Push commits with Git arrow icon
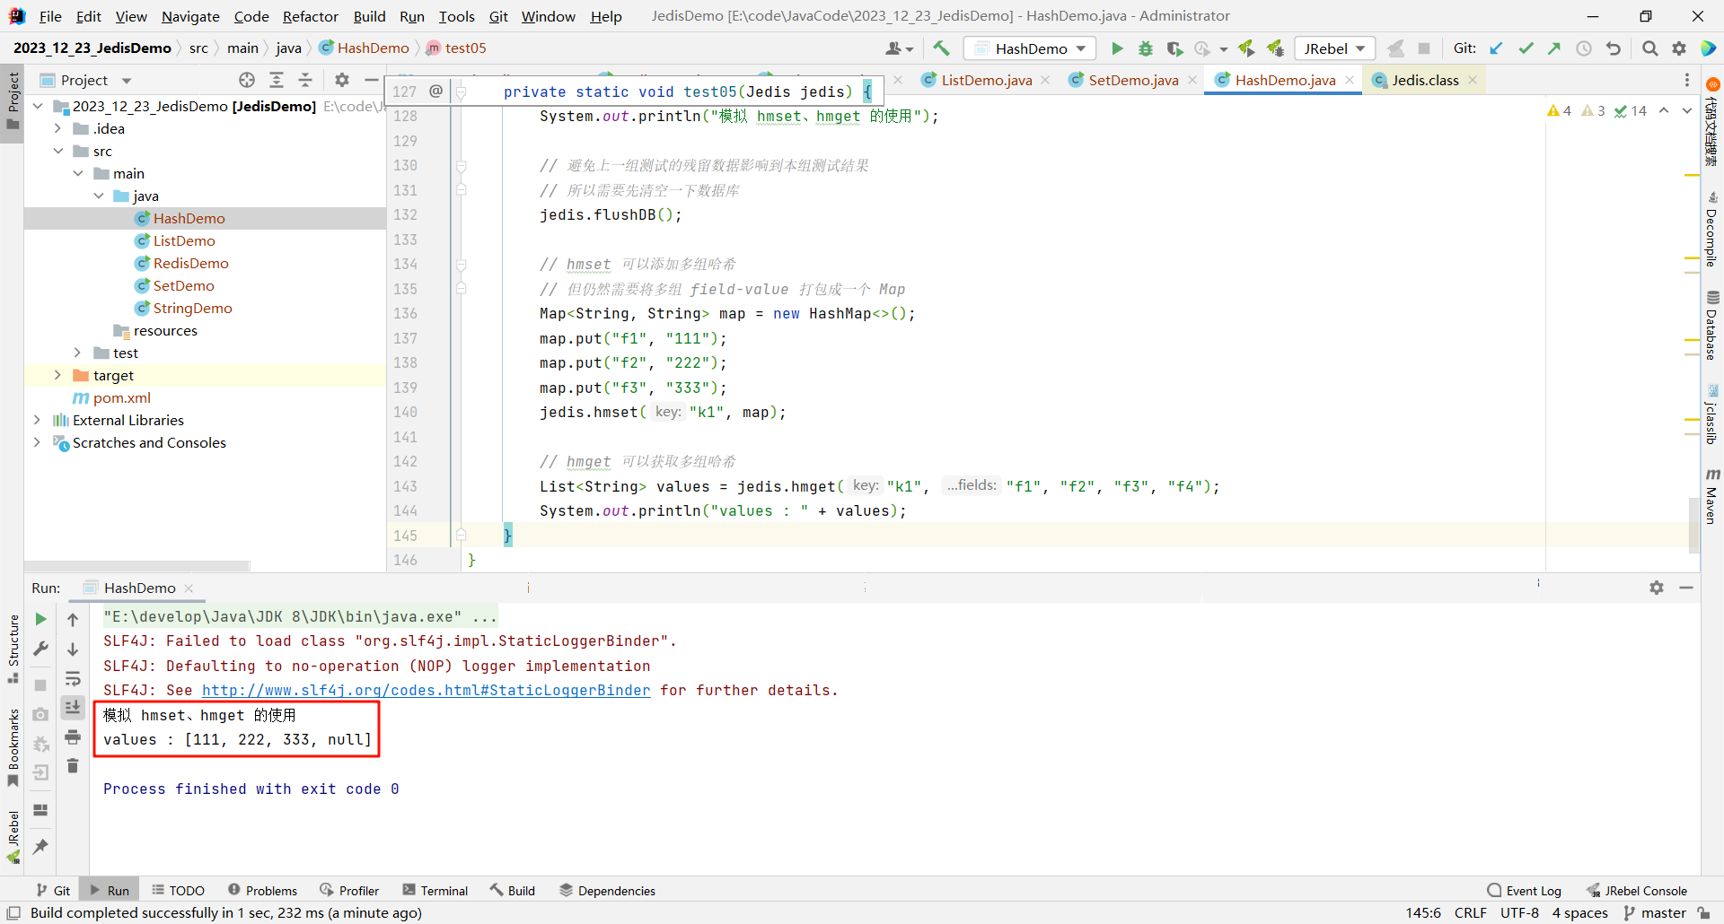This screenshot has height=924, width=1724. click(x=1554, y=48)
